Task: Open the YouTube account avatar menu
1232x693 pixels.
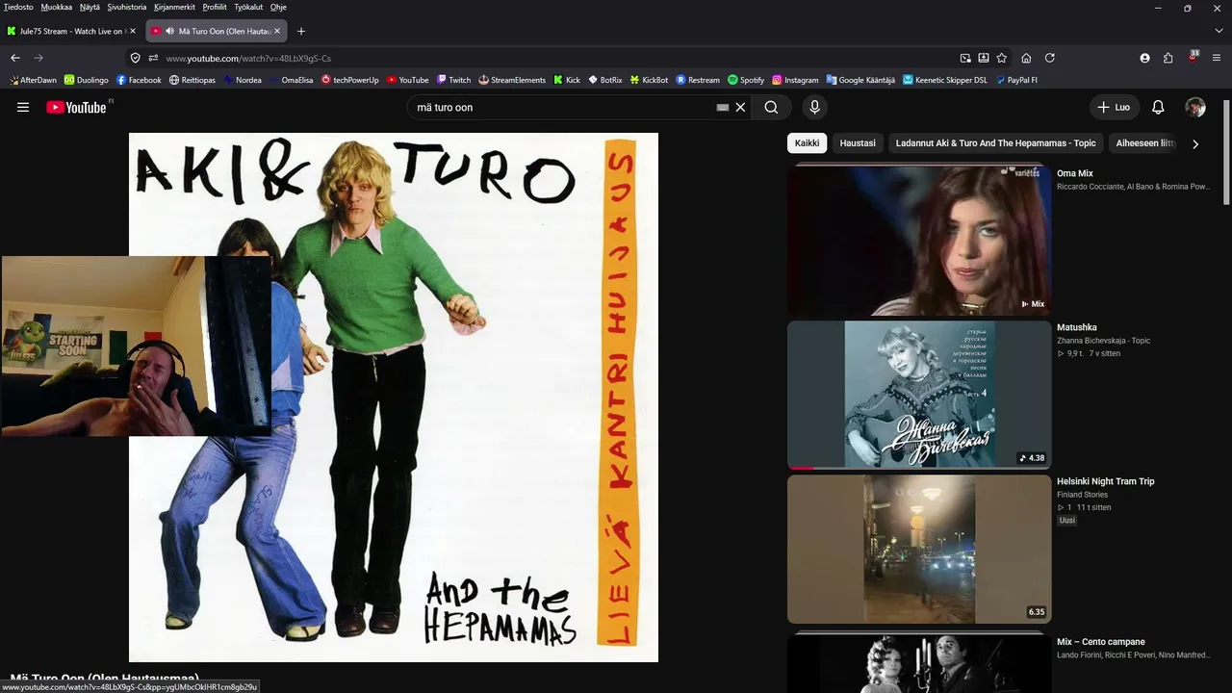Action: 1195,108
